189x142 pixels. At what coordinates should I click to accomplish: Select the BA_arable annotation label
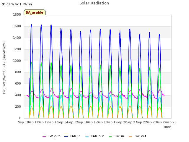[35, 12]
